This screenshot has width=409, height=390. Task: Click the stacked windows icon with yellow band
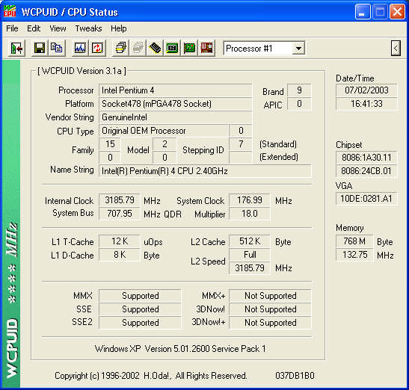pyautogui.click(x=120, y=49)
